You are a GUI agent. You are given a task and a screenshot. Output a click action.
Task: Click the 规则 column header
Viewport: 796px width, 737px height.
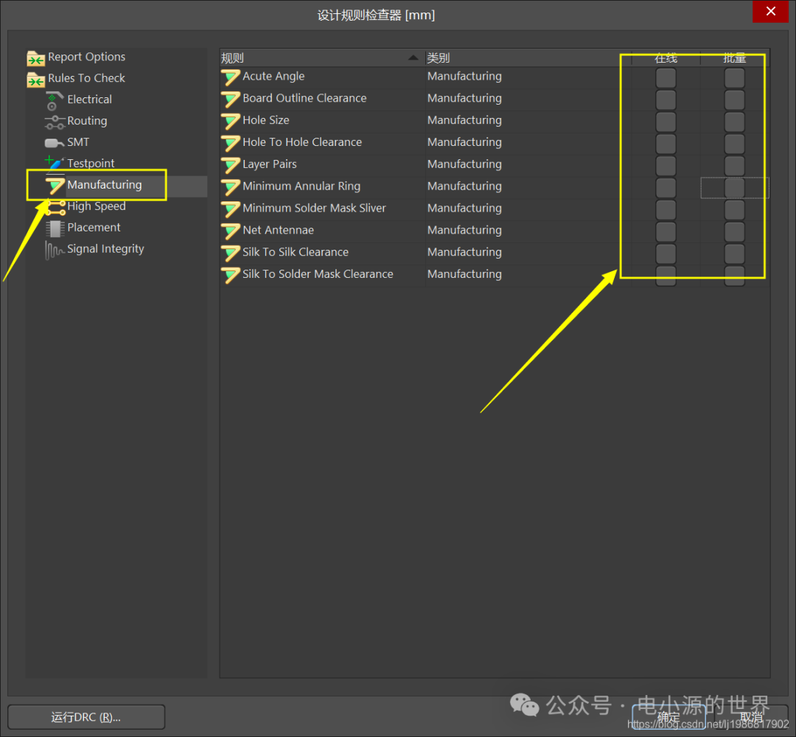322,58
